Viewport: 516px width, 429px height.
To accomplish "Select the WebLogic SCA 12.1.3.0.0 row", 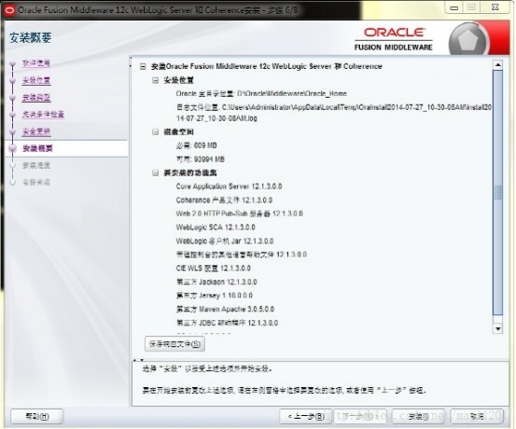I will click(x=216, y=227).
